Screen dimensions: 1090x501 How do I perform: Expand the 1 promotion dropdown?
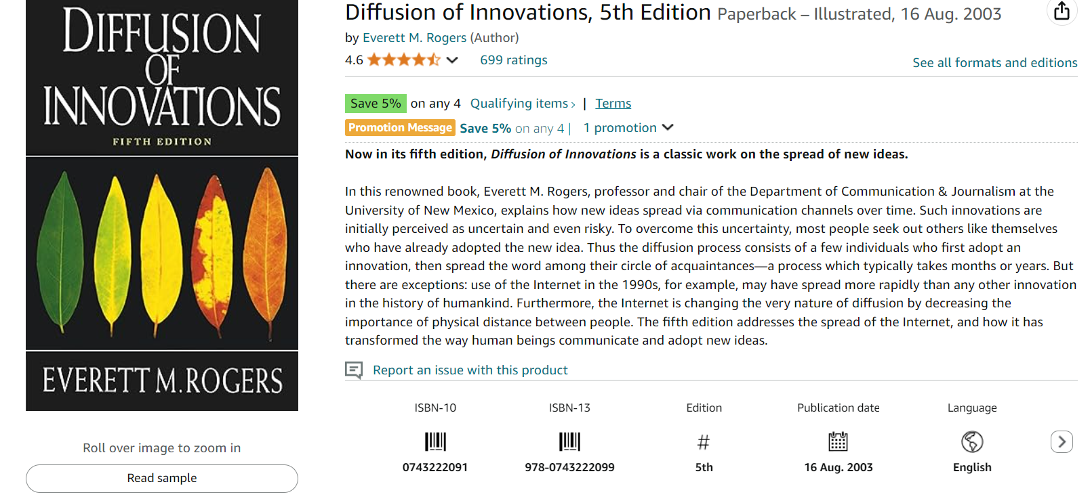pos(668,127)
